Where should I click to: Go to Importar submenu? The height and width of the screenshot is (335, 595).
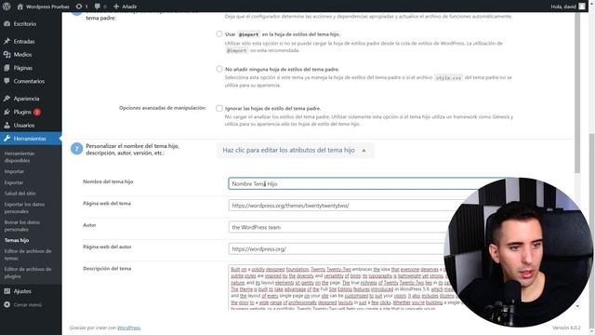14,171
